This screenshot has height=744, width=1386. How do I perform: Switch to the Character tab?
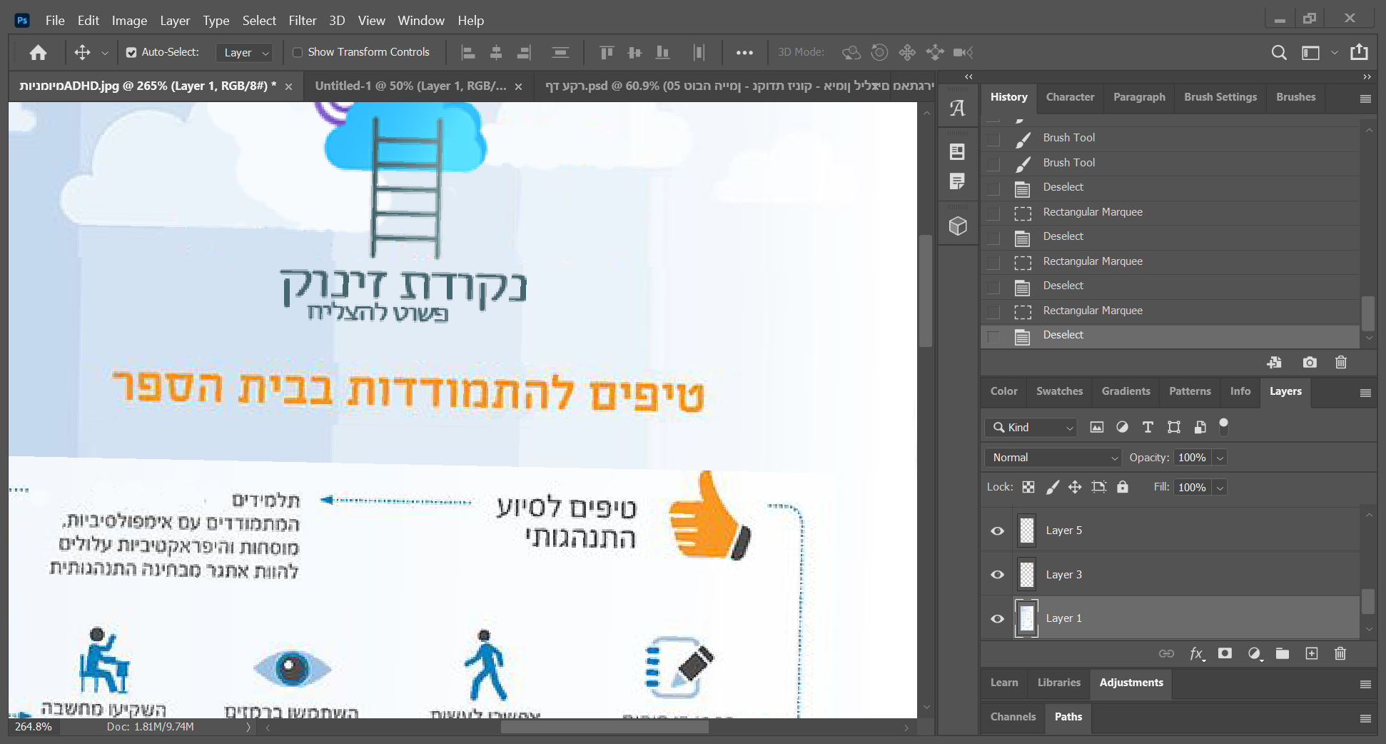[x=1070, y=97]
